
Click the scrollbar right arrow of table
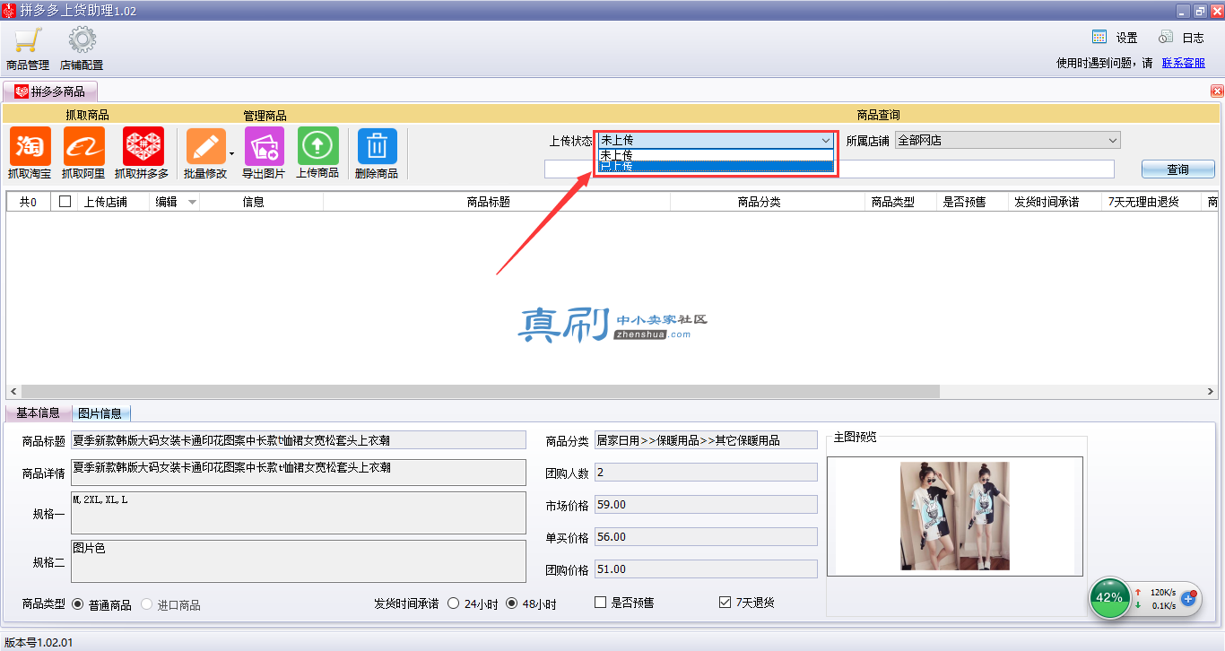[x=1211, y=392]
